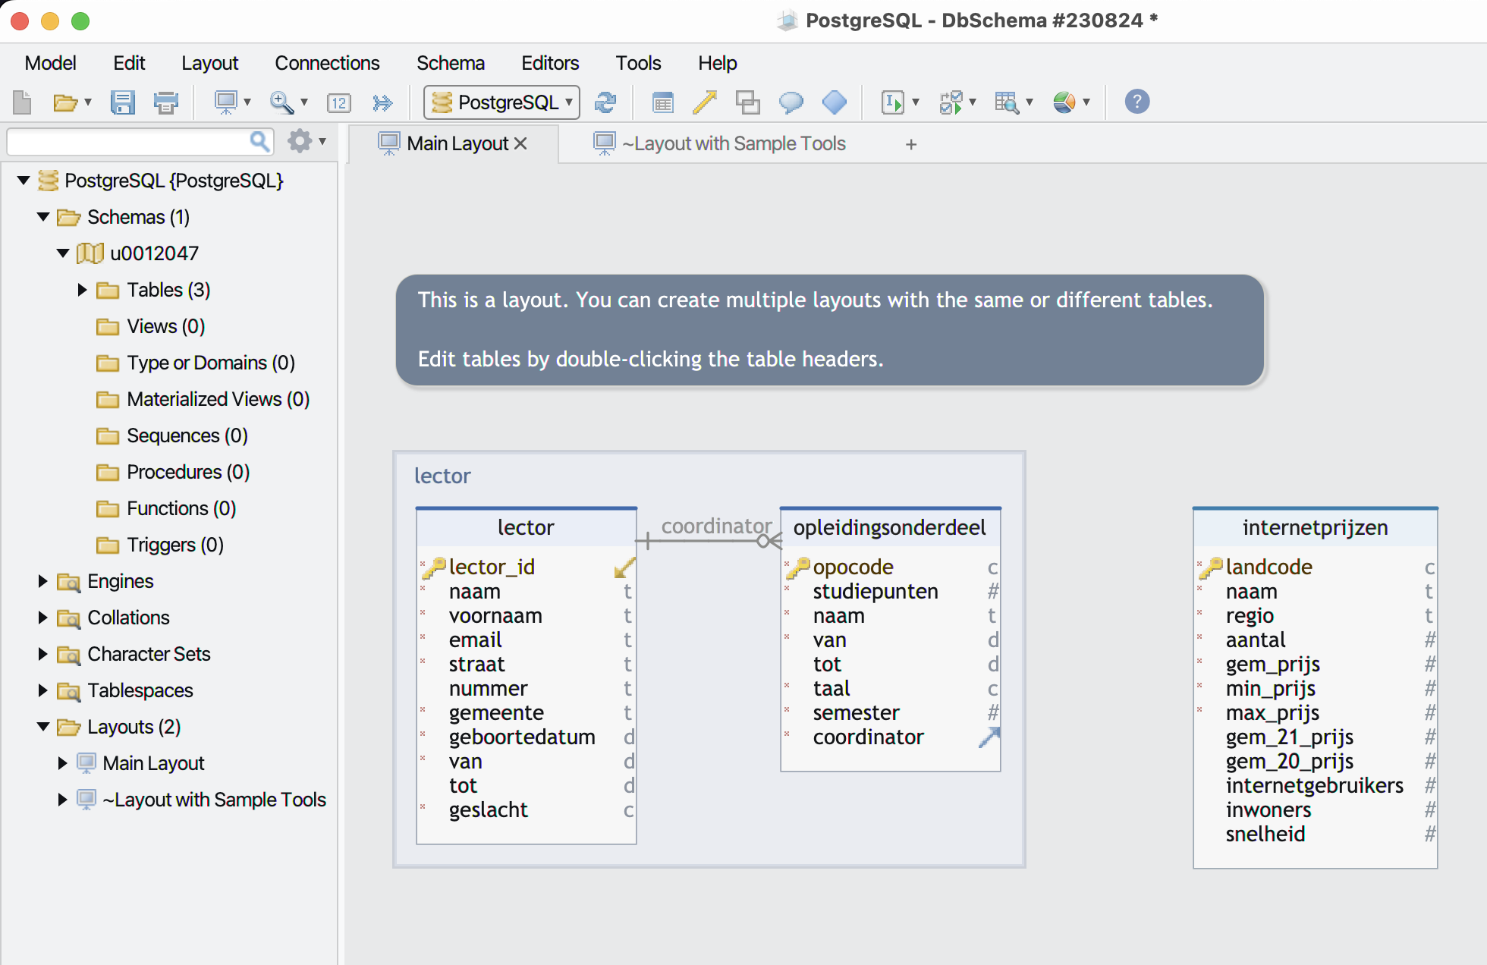Click the new blank project icon
Viewport: 1487px width, 965px height.
(22, 102)
